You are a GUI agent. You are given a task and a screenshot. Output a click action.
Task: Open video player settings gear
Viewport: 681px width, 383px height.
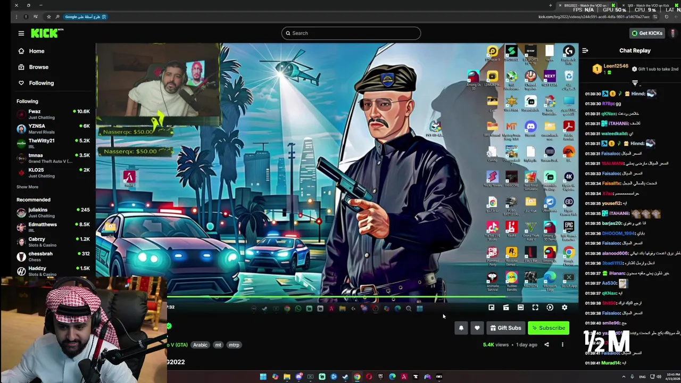point(564,307)
